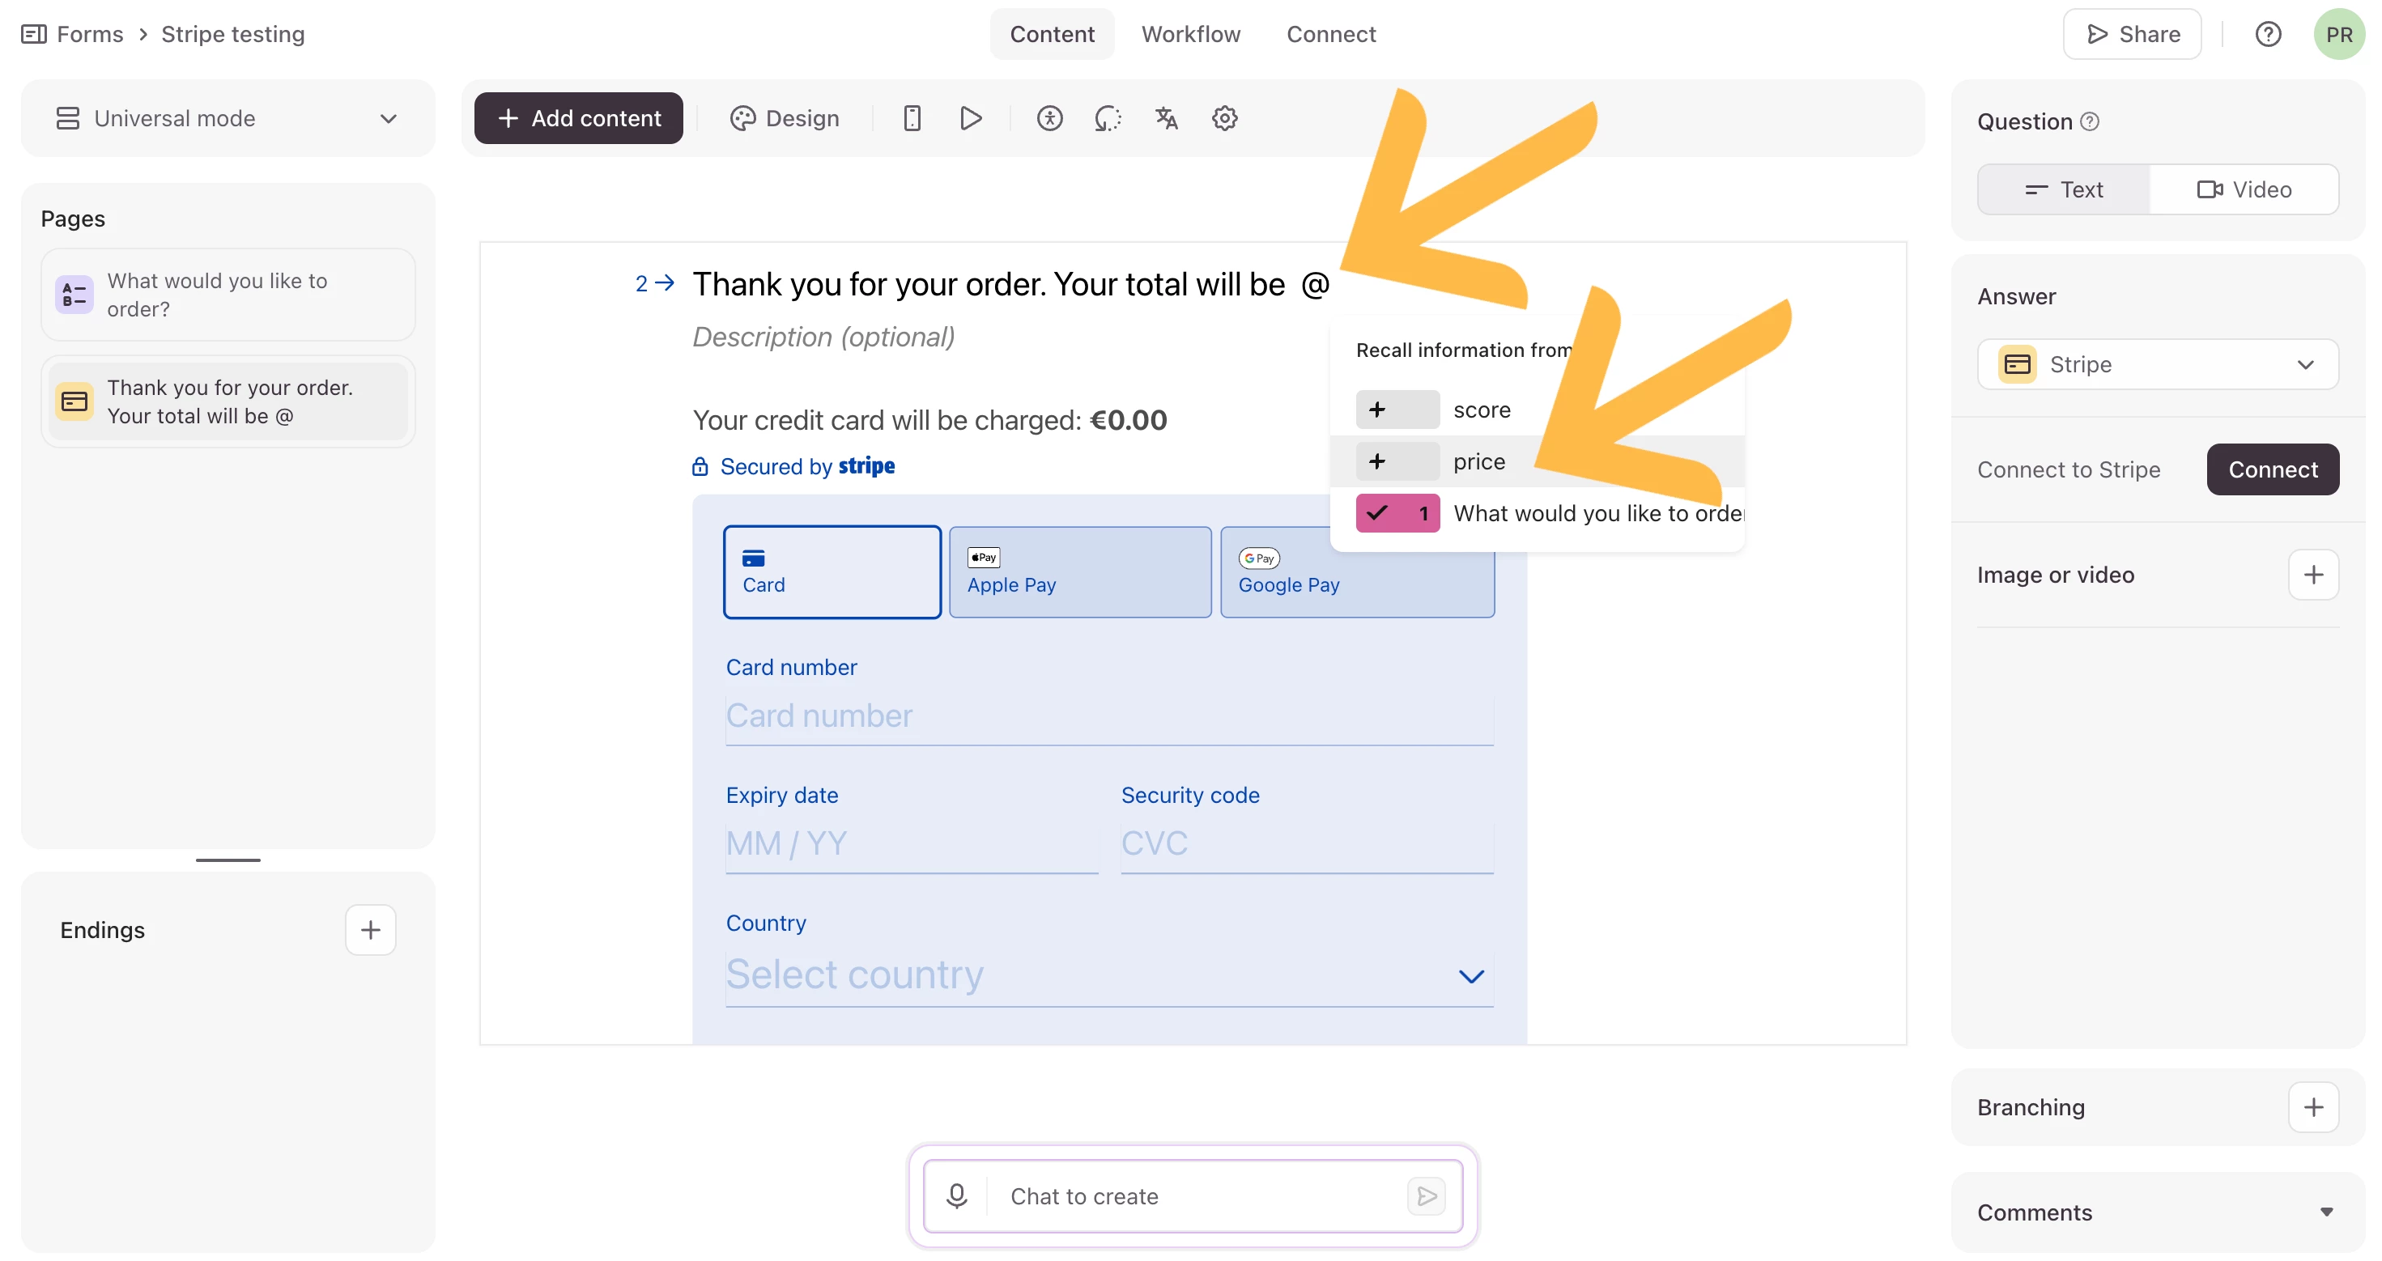Select price from the recall menu

[x=1478, y=461]
